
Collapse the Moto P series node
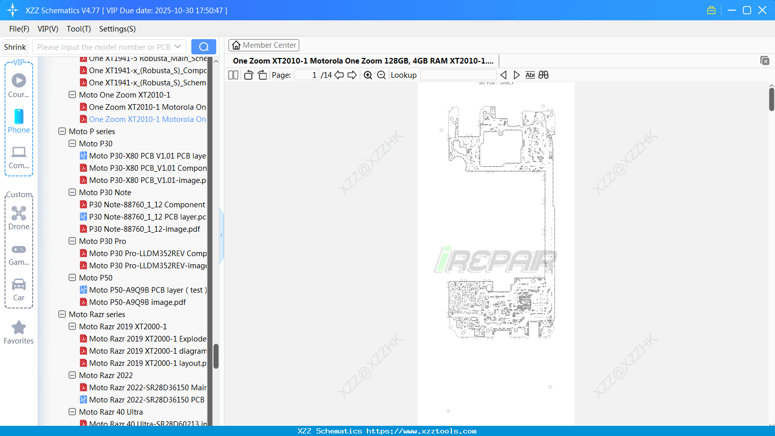[62, 131]
